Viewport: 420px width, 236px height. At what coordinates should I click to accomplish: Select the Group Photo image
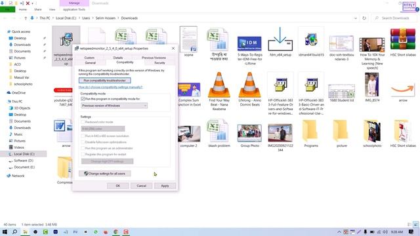click(249, 133)
